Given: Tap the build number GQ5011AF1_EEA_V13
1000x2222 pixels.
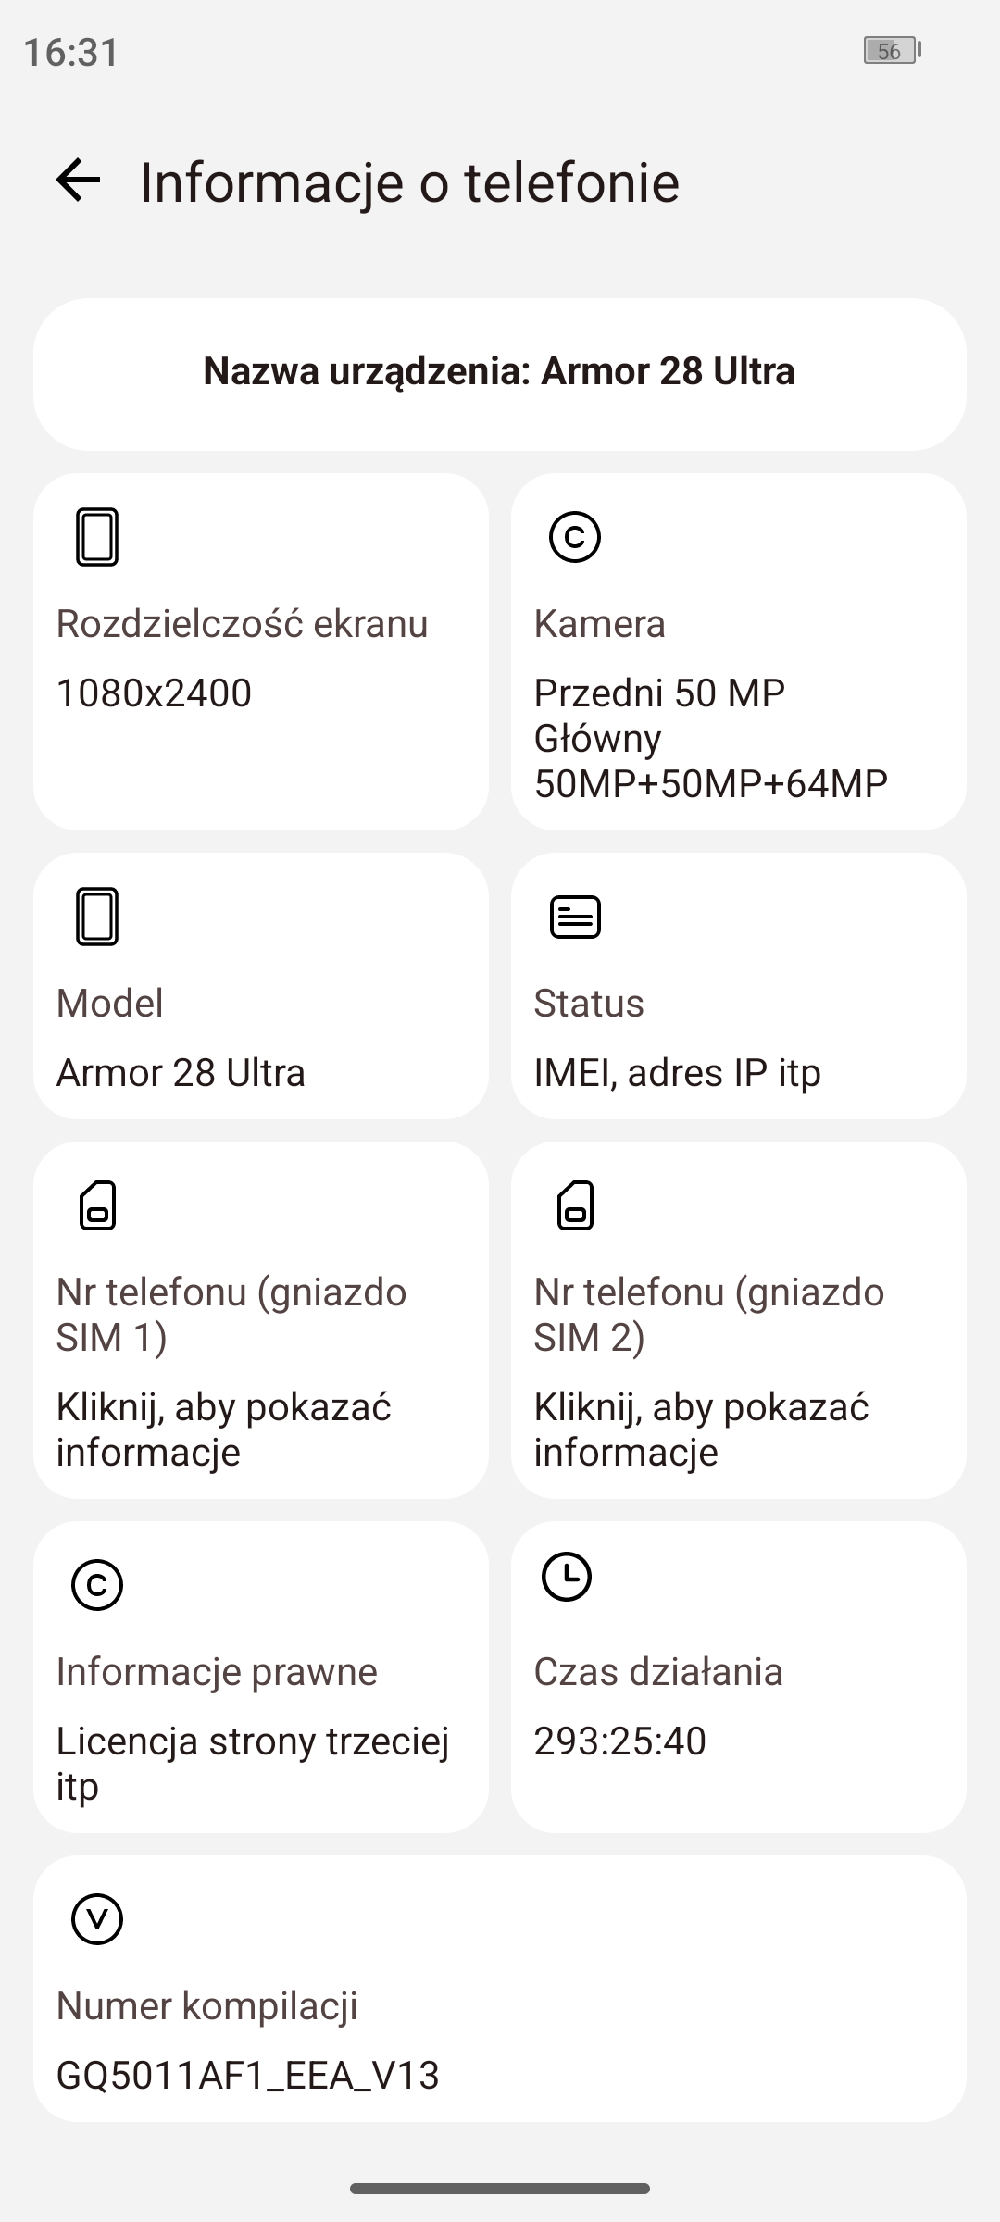Looking at the screenshot, I should 247,2076.
